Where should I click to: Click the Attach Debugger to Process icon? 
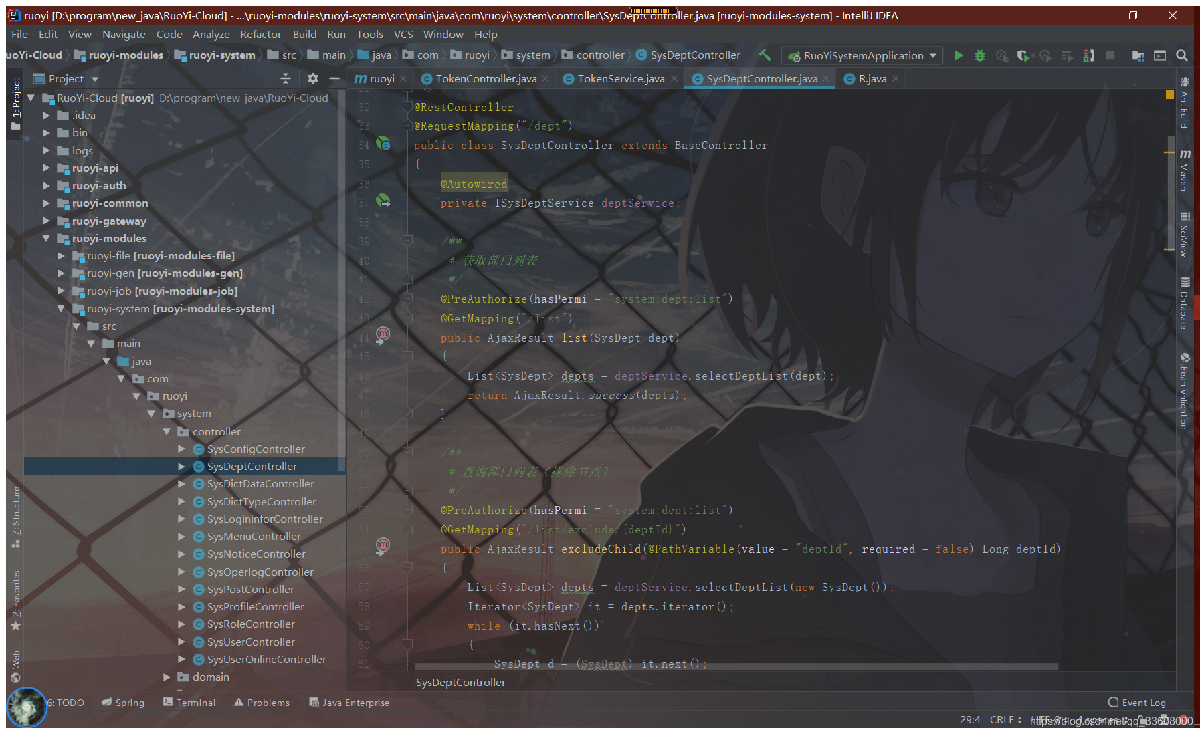pos(1088,55)
